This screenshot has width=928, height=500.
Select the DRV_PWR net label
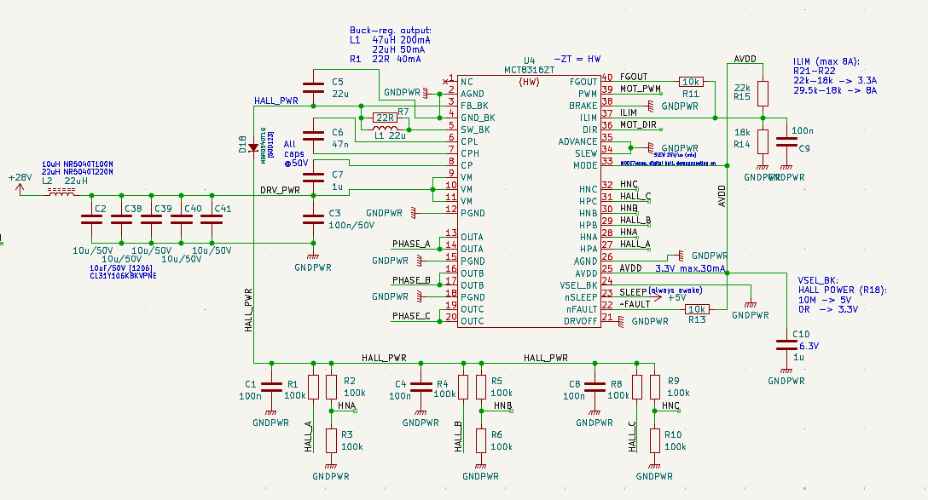point(280,190)
